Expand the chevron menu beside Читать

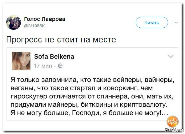(x=176, y=23)
